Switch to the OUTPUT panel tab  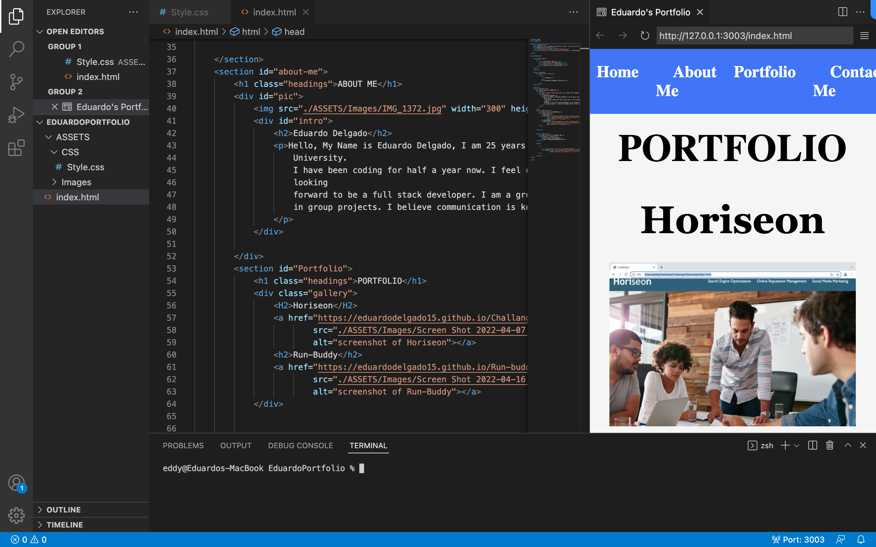pos(236,445)
